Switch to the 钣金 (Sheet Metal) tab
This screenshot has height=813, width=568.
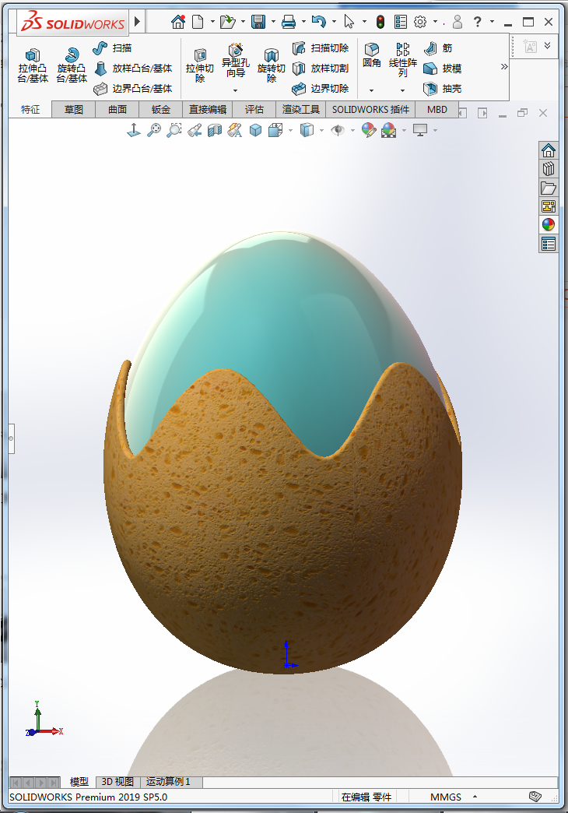pyautogui.click(x=160, y=109)
